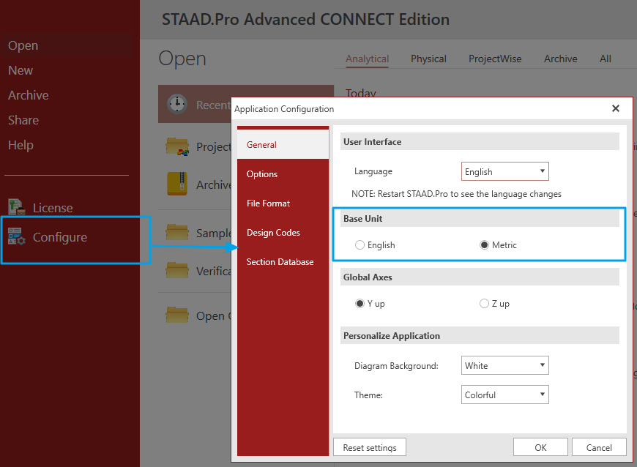Image resolution: width=637 pixels, height=467 pixels.
Task: Click Open in the left sidebar
Action: (x=23, y=45)
